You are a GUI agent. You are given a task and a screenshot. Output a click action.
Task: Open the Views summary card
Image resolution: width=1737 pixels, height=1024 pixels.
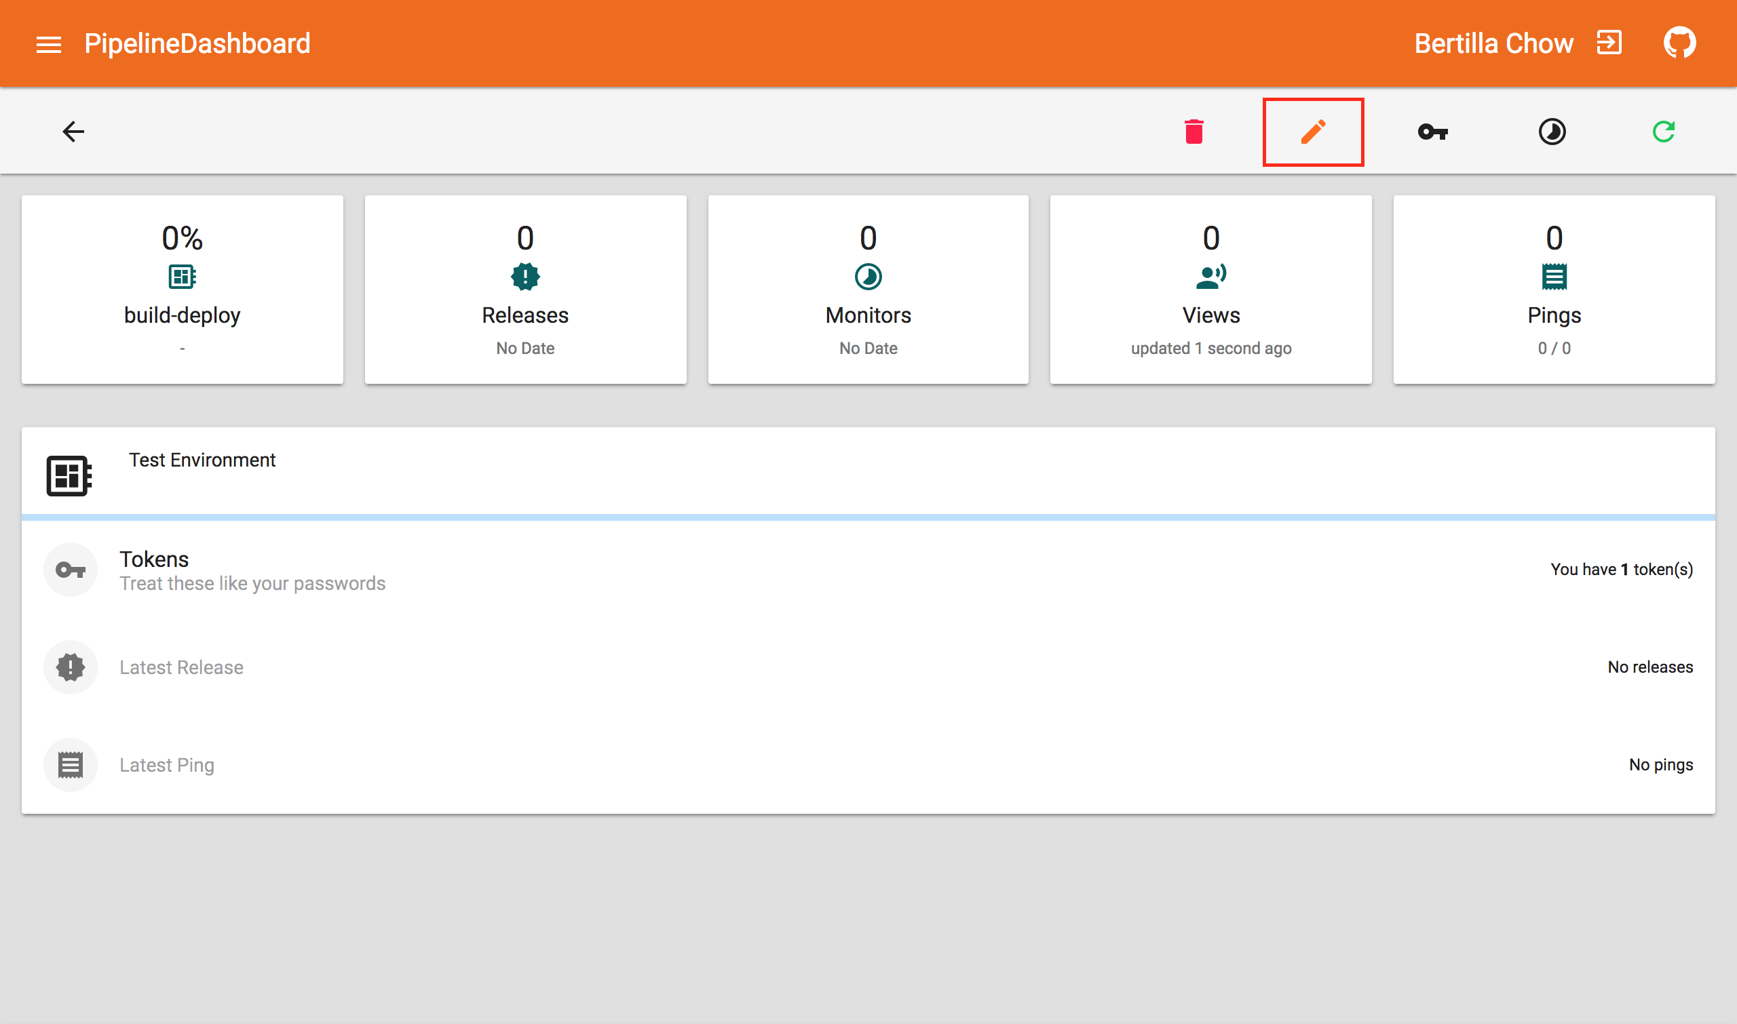[x=1211, y=289]
